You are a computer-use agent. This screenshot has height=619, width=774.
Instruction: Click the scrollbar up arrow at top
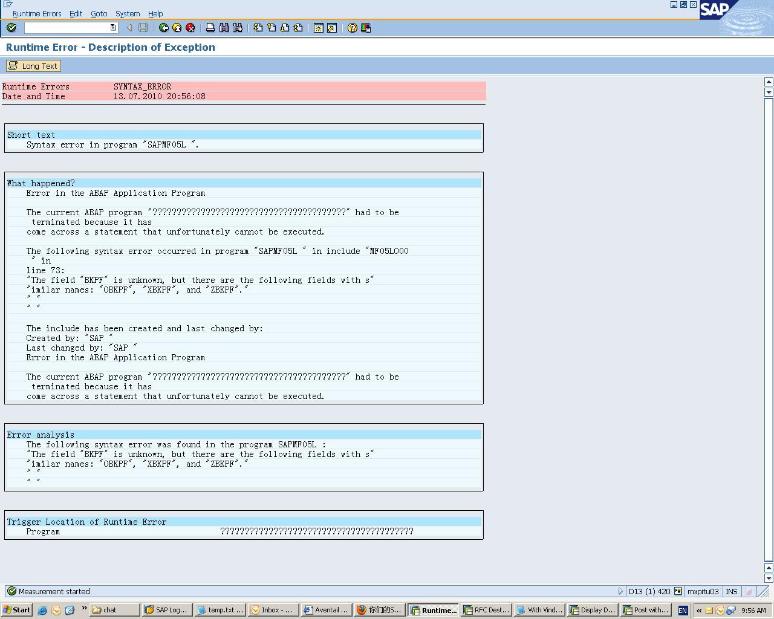(x=769, y=82)
